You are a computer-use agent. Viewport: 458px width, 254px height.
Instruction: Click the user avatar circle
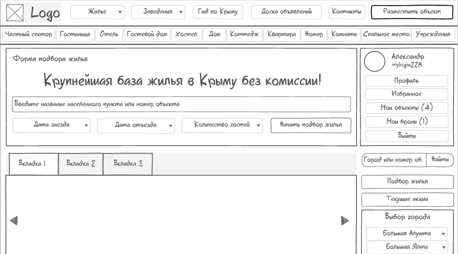coord(375,61)
